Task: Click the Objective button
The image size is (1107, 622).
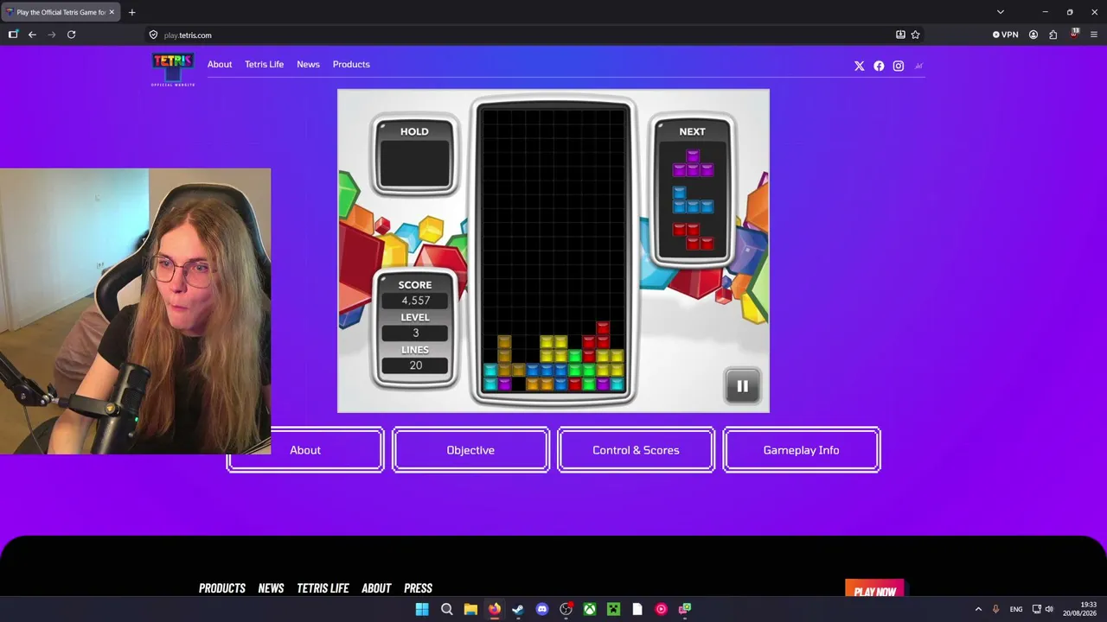Action: (470, 450)
